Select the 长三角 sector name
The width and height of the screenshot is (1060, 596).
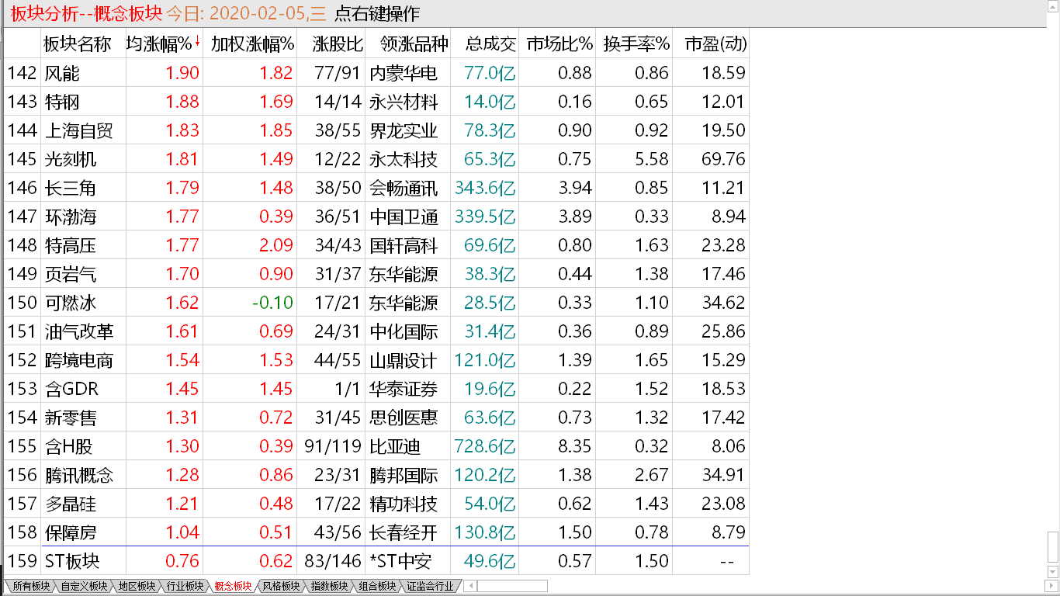70,188
